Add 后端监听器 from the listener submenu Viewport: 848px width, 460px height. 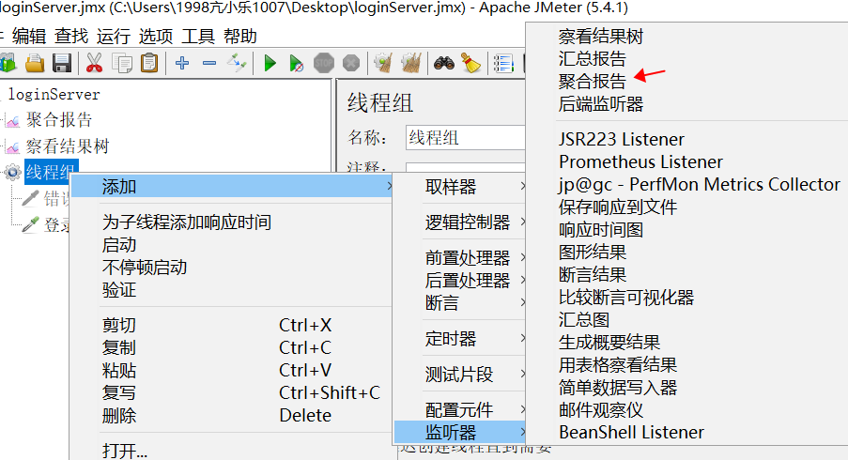tap(601, 104)
